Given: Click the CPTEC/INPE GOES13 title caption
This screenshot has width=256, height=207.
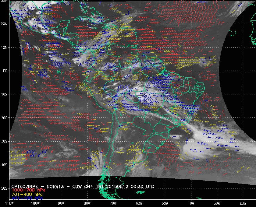Looking at the screenshot, I should point(83,186).
